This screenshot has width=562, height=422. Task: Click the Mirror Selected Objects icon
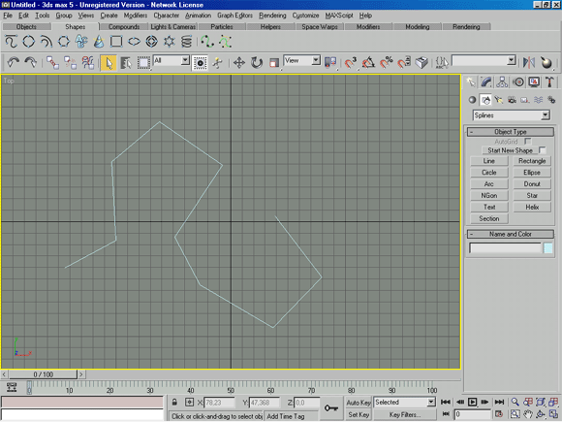click(x=528, y=62)
